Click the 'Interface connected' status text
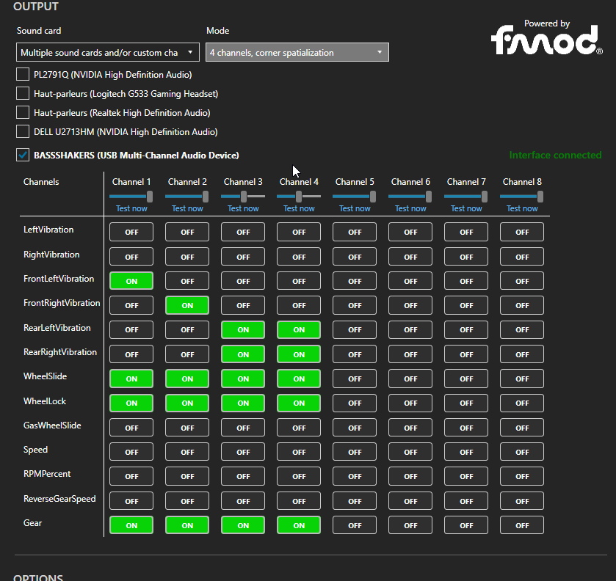Image resolution: width=616 pixels, height=581 pixels. click(555, 155)
